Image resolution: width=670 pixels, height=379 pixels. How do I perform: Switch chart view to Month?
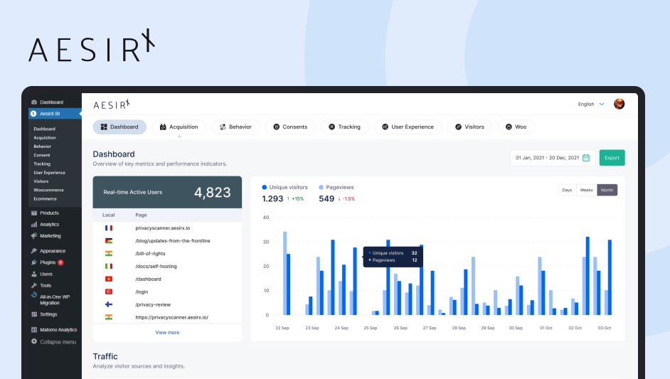[607, 190]
